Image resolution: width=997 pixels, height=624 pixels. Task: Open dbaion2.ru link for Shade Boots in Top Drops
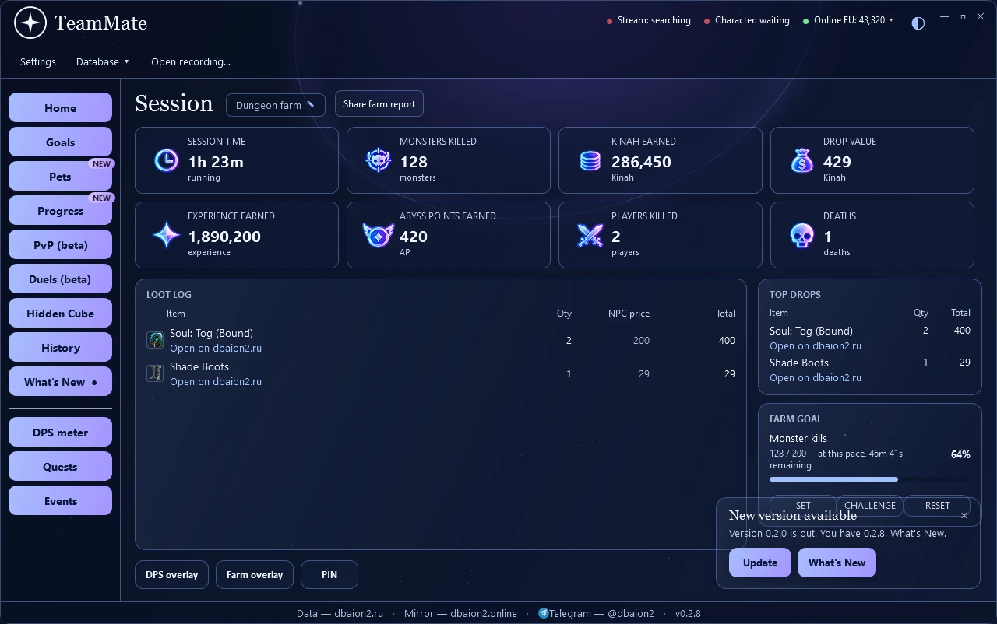[x=816, y=377]
